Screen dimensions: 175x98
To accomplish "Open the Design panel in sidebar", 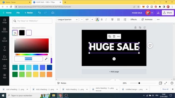I will [5, 21].
